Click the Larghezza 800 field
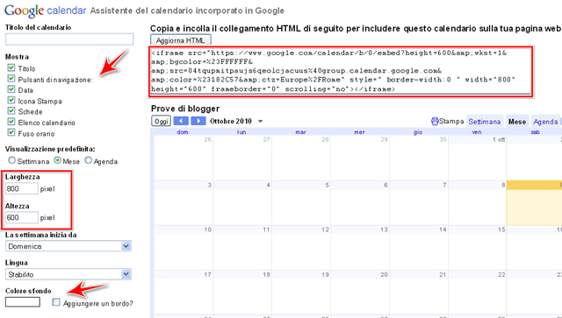Viewport: 562px width, 318px height. 22,188
